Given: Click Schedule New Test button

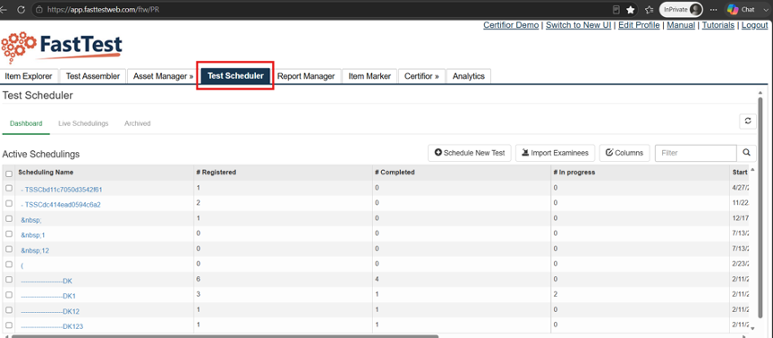Looking at the screenshot, I should tap(470, 153).
